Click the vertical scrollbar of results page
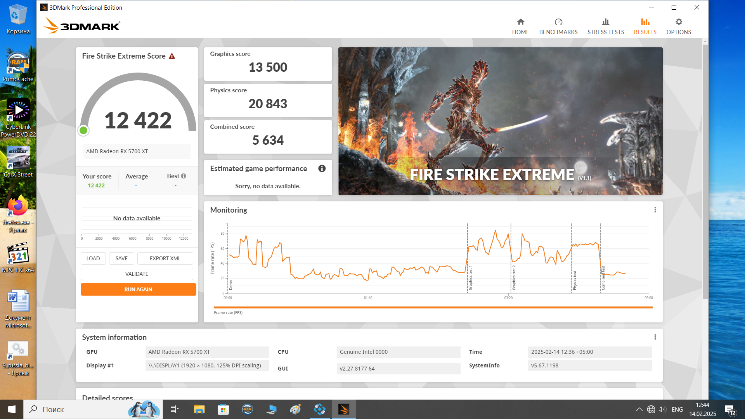 point(705,171)
